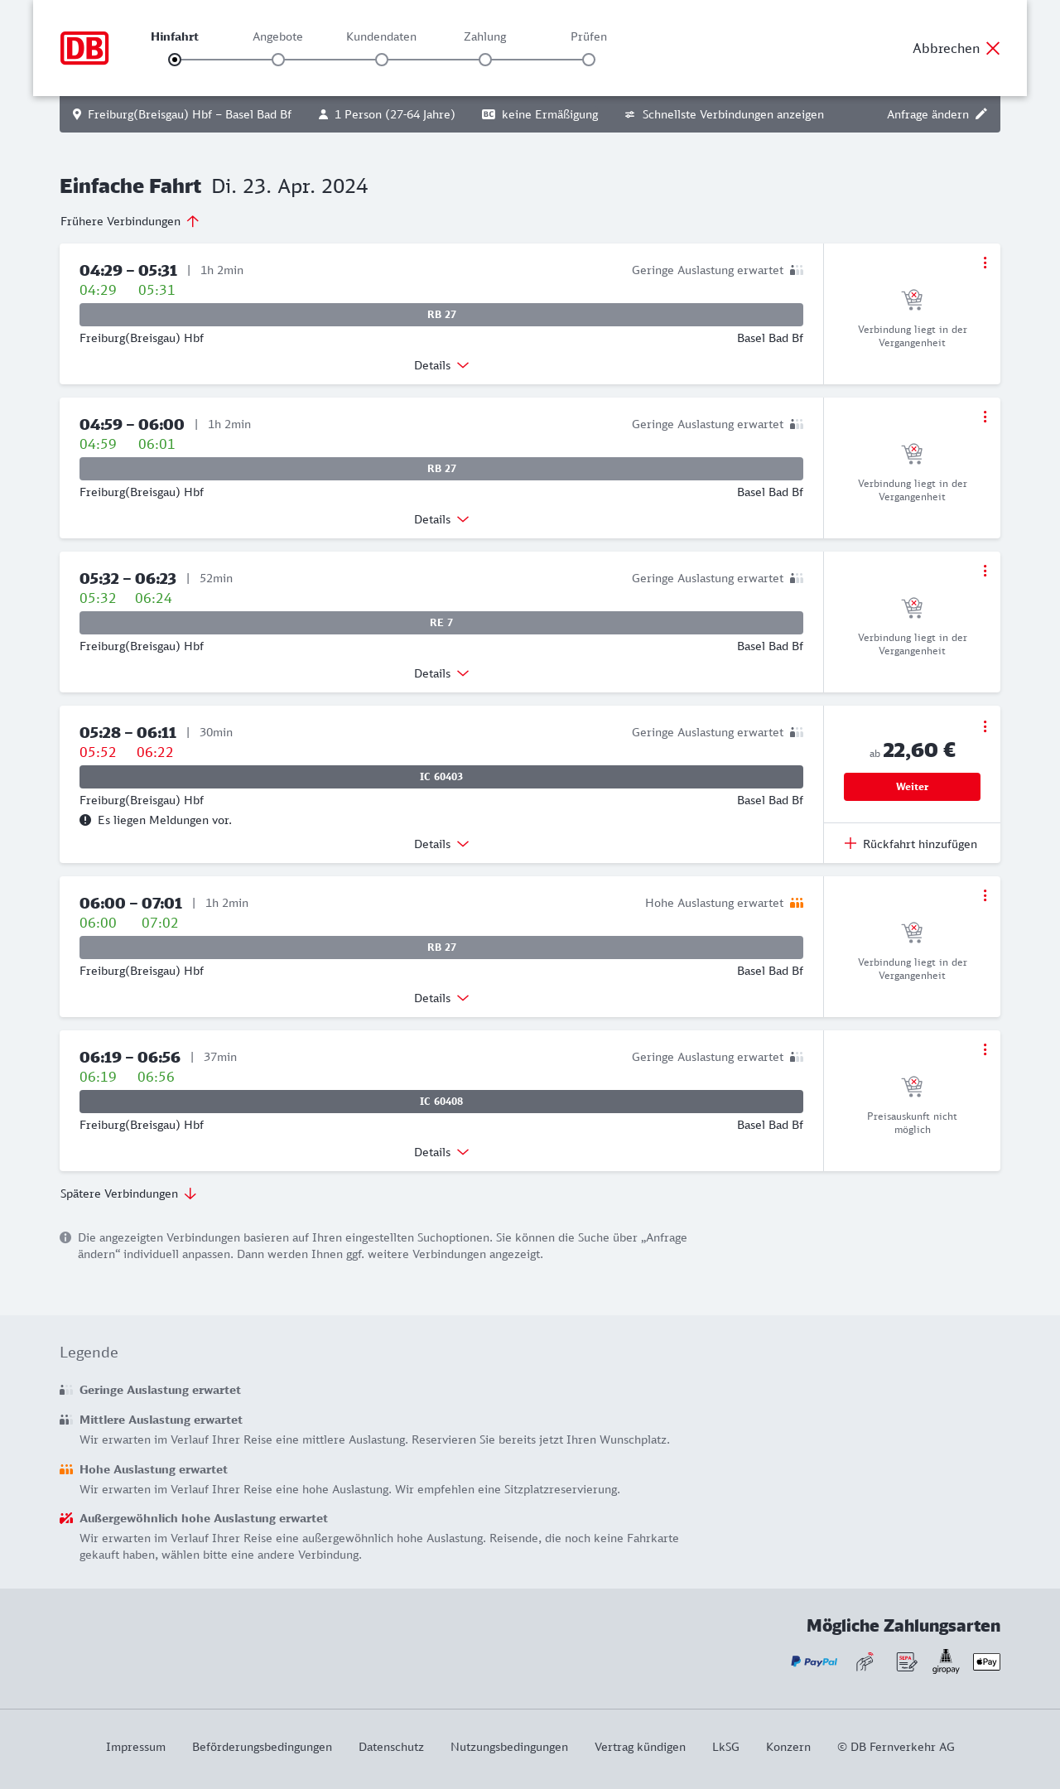Expand Details for the RE 7 connection

441,673
